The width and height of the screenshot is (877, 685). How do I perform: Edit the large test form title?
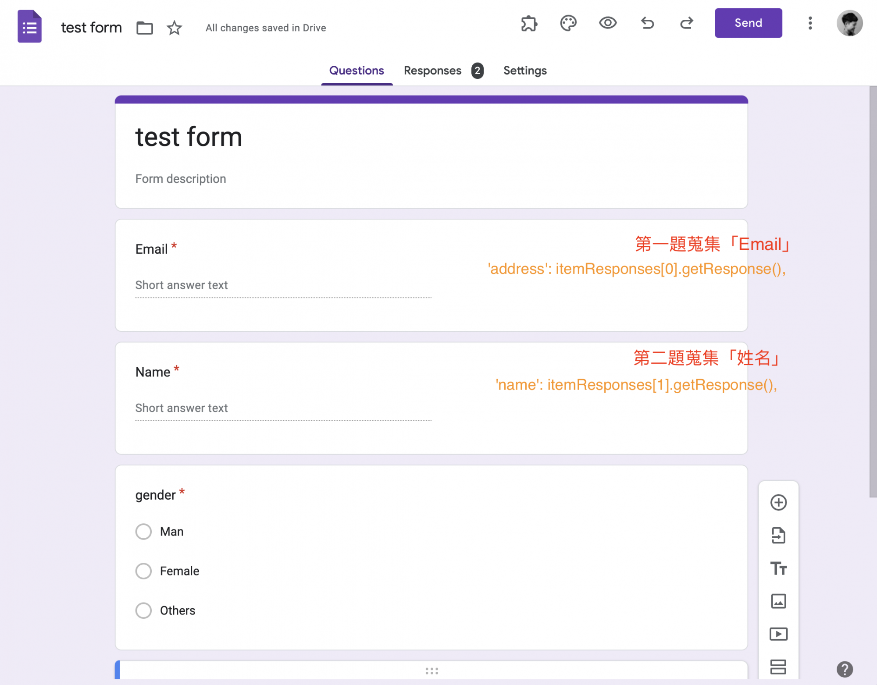[189, 137]
